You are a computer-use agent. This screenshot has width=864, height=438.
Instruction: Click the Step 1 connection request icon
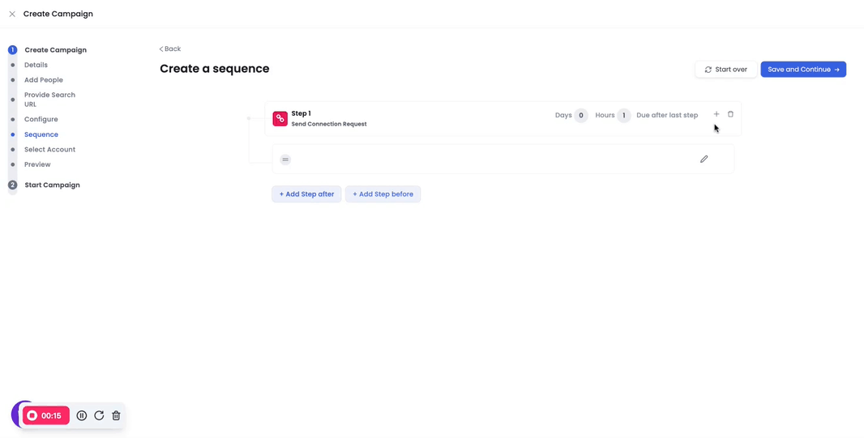tap(280, 118)
